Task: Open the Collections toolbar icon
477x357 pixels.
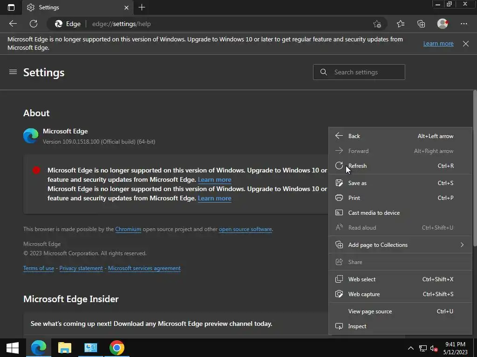Action: tap(421, 24)
